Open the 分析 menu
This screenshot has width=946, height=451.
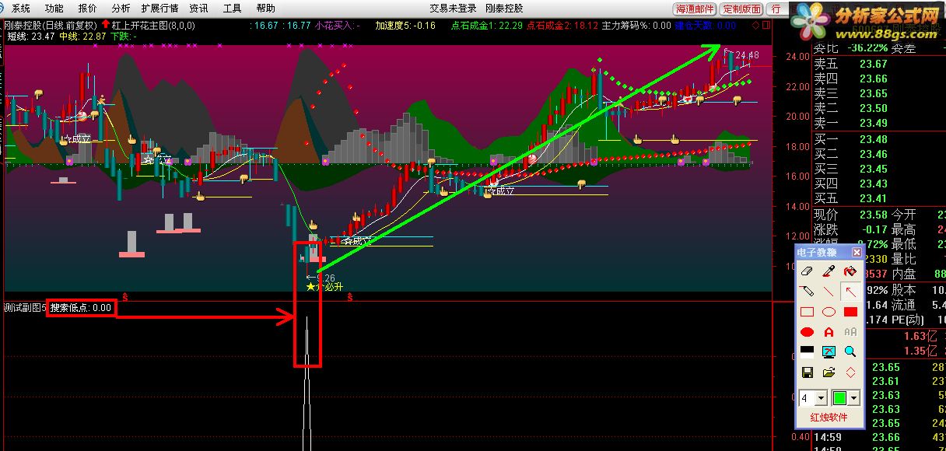point(121,9)
